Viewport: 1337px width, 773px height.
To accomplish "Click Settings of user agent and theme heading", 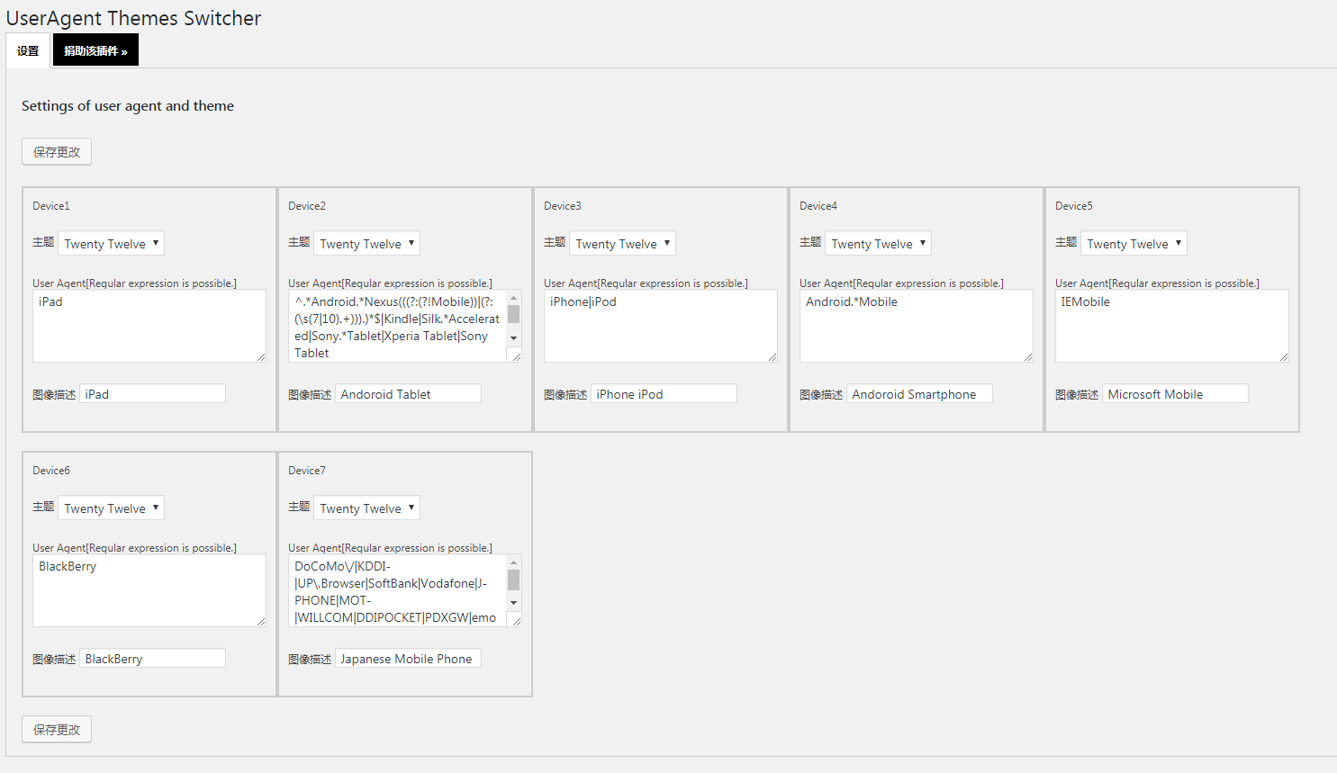I will (128, 106).
